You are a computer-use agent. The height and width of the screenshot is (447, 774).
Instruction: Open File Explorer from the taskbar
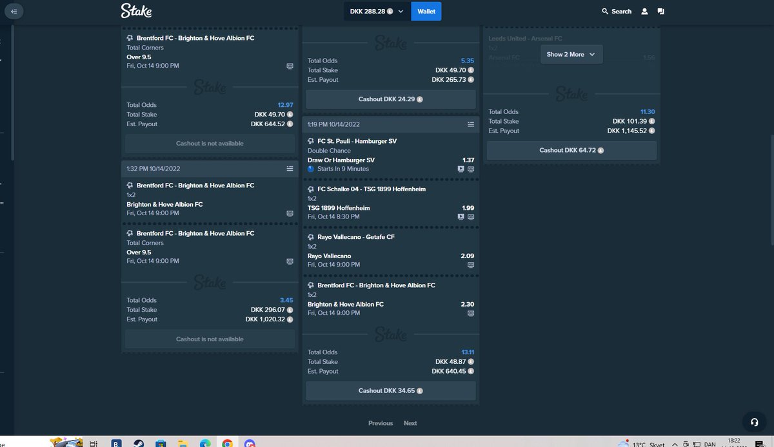click(182, 443)
